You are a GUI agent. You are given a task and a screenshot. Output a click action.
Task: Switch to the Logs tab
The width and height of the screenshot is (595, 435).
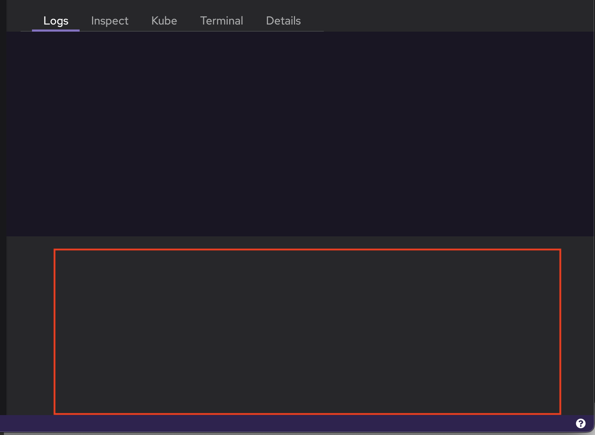pos(56,21)
